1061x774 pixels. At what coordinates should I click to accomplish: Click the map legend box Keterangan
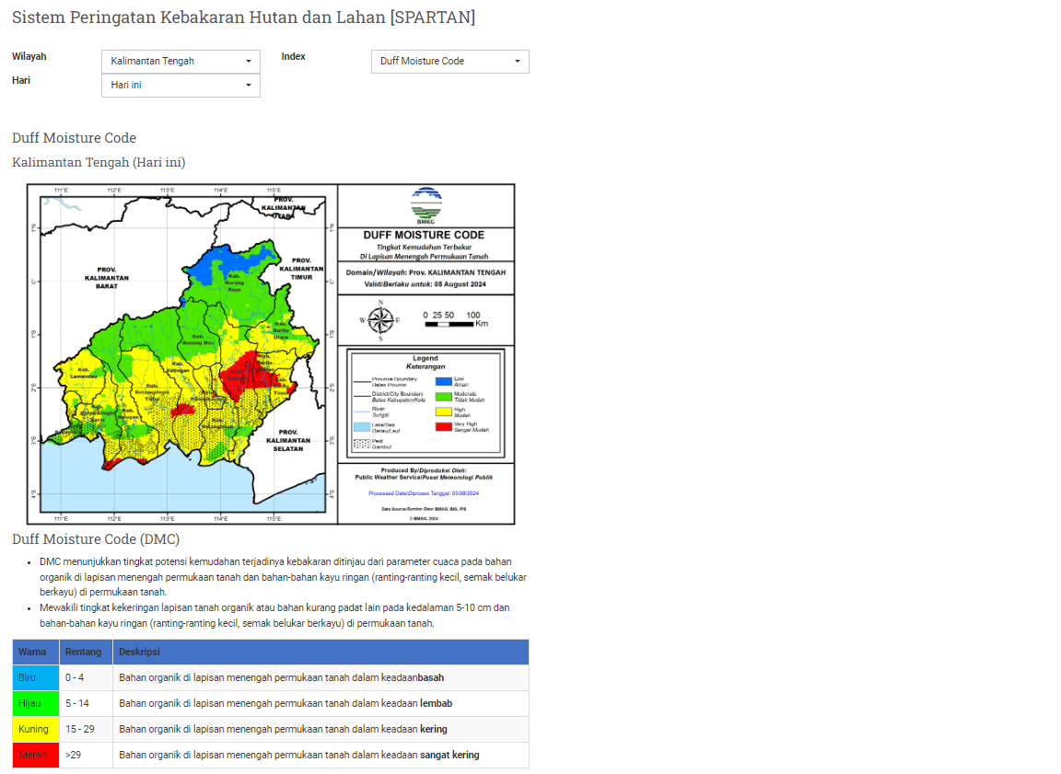[x=426, y=403]
